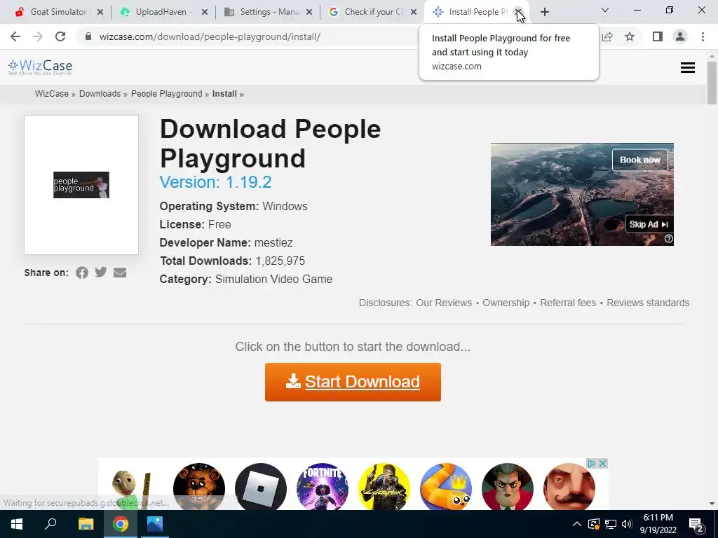Click the WizCase logo

pyautogui.click(x=40, y=67)
